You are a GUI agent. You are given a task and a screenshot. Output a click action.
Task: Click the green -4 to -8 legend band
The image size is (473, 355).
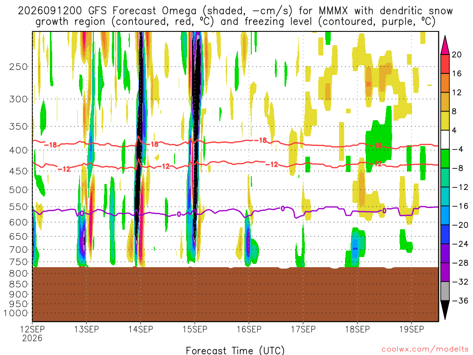(x=445, y=159)
